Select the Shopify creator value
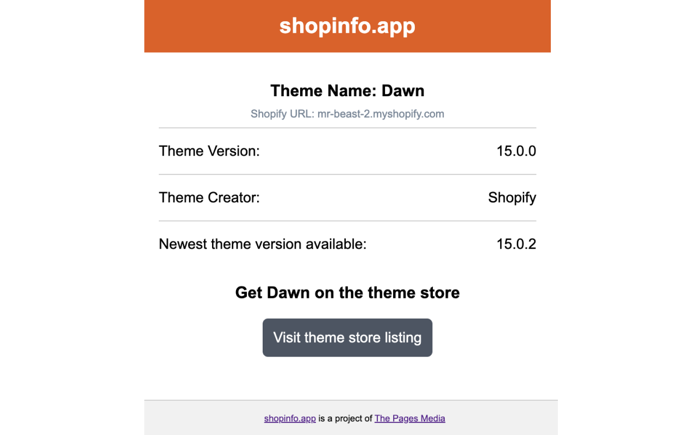This screenshot has width=696, height=435. (x=512, y=197)
